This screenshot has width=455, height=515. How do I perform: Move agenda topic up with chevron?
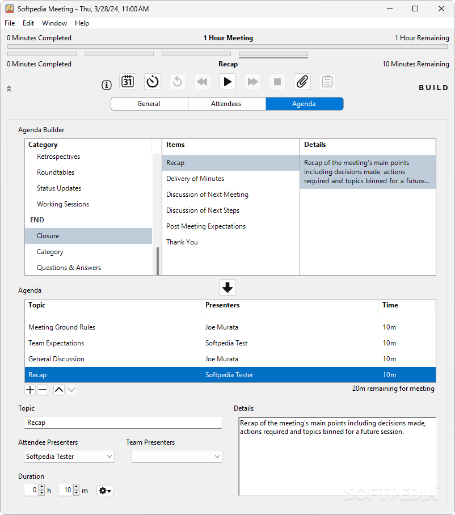coord(59,390)
